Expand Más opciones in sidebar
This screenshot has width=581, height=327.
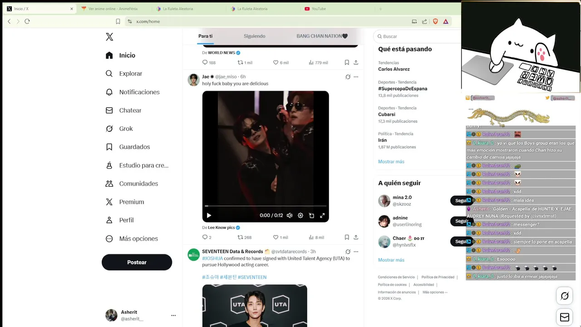132,238
